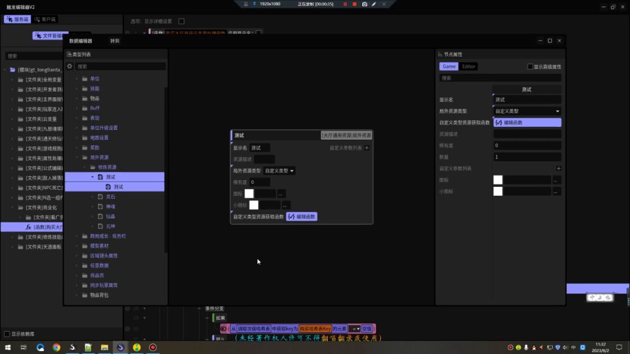Click the pen annotation icon in recorder bar

375,4
